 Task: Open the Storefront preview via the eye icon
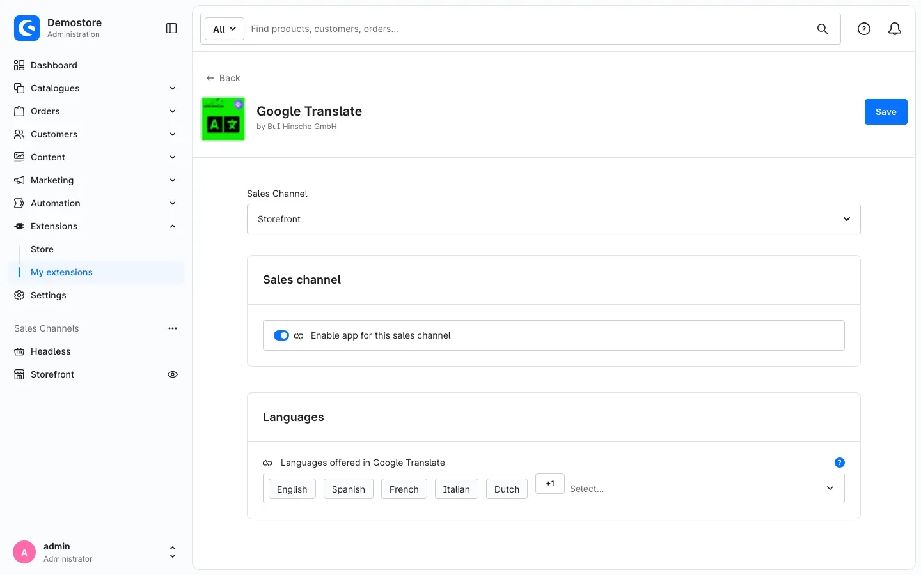coord(173,374)
